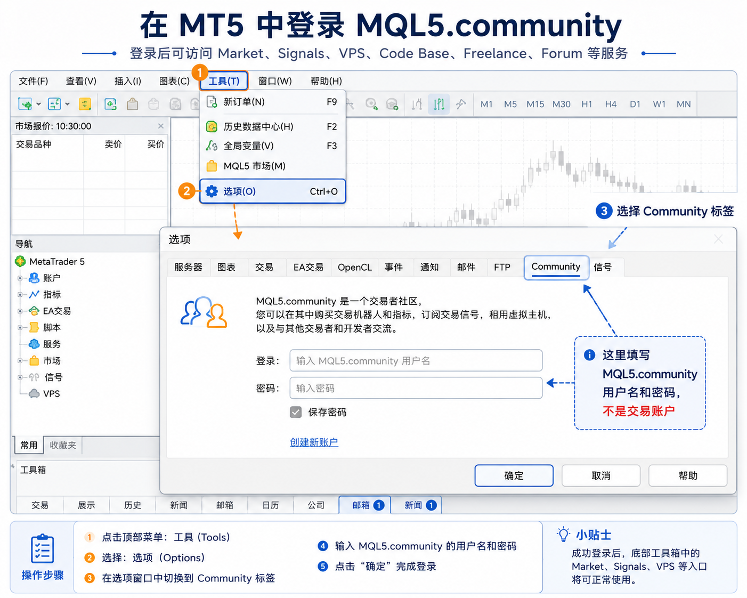
Task: Close the 市场报价 panel
Action: pos(161,126)
